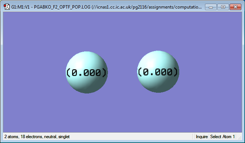245x143 pixels.
Task: Minimize the PGABKO_F2_OPTF_POP.LOG window
Action: click(x=211, y=7)
